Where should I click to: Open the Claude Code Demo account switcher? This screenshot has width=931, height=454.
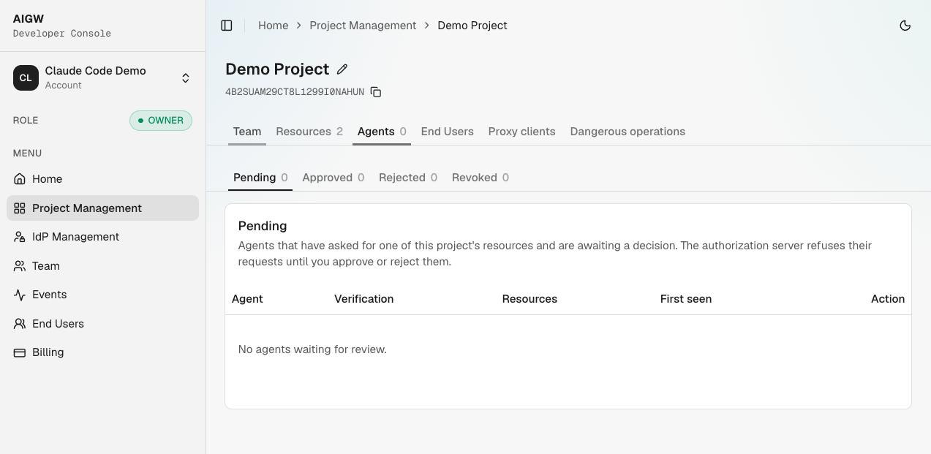(102, 77)
